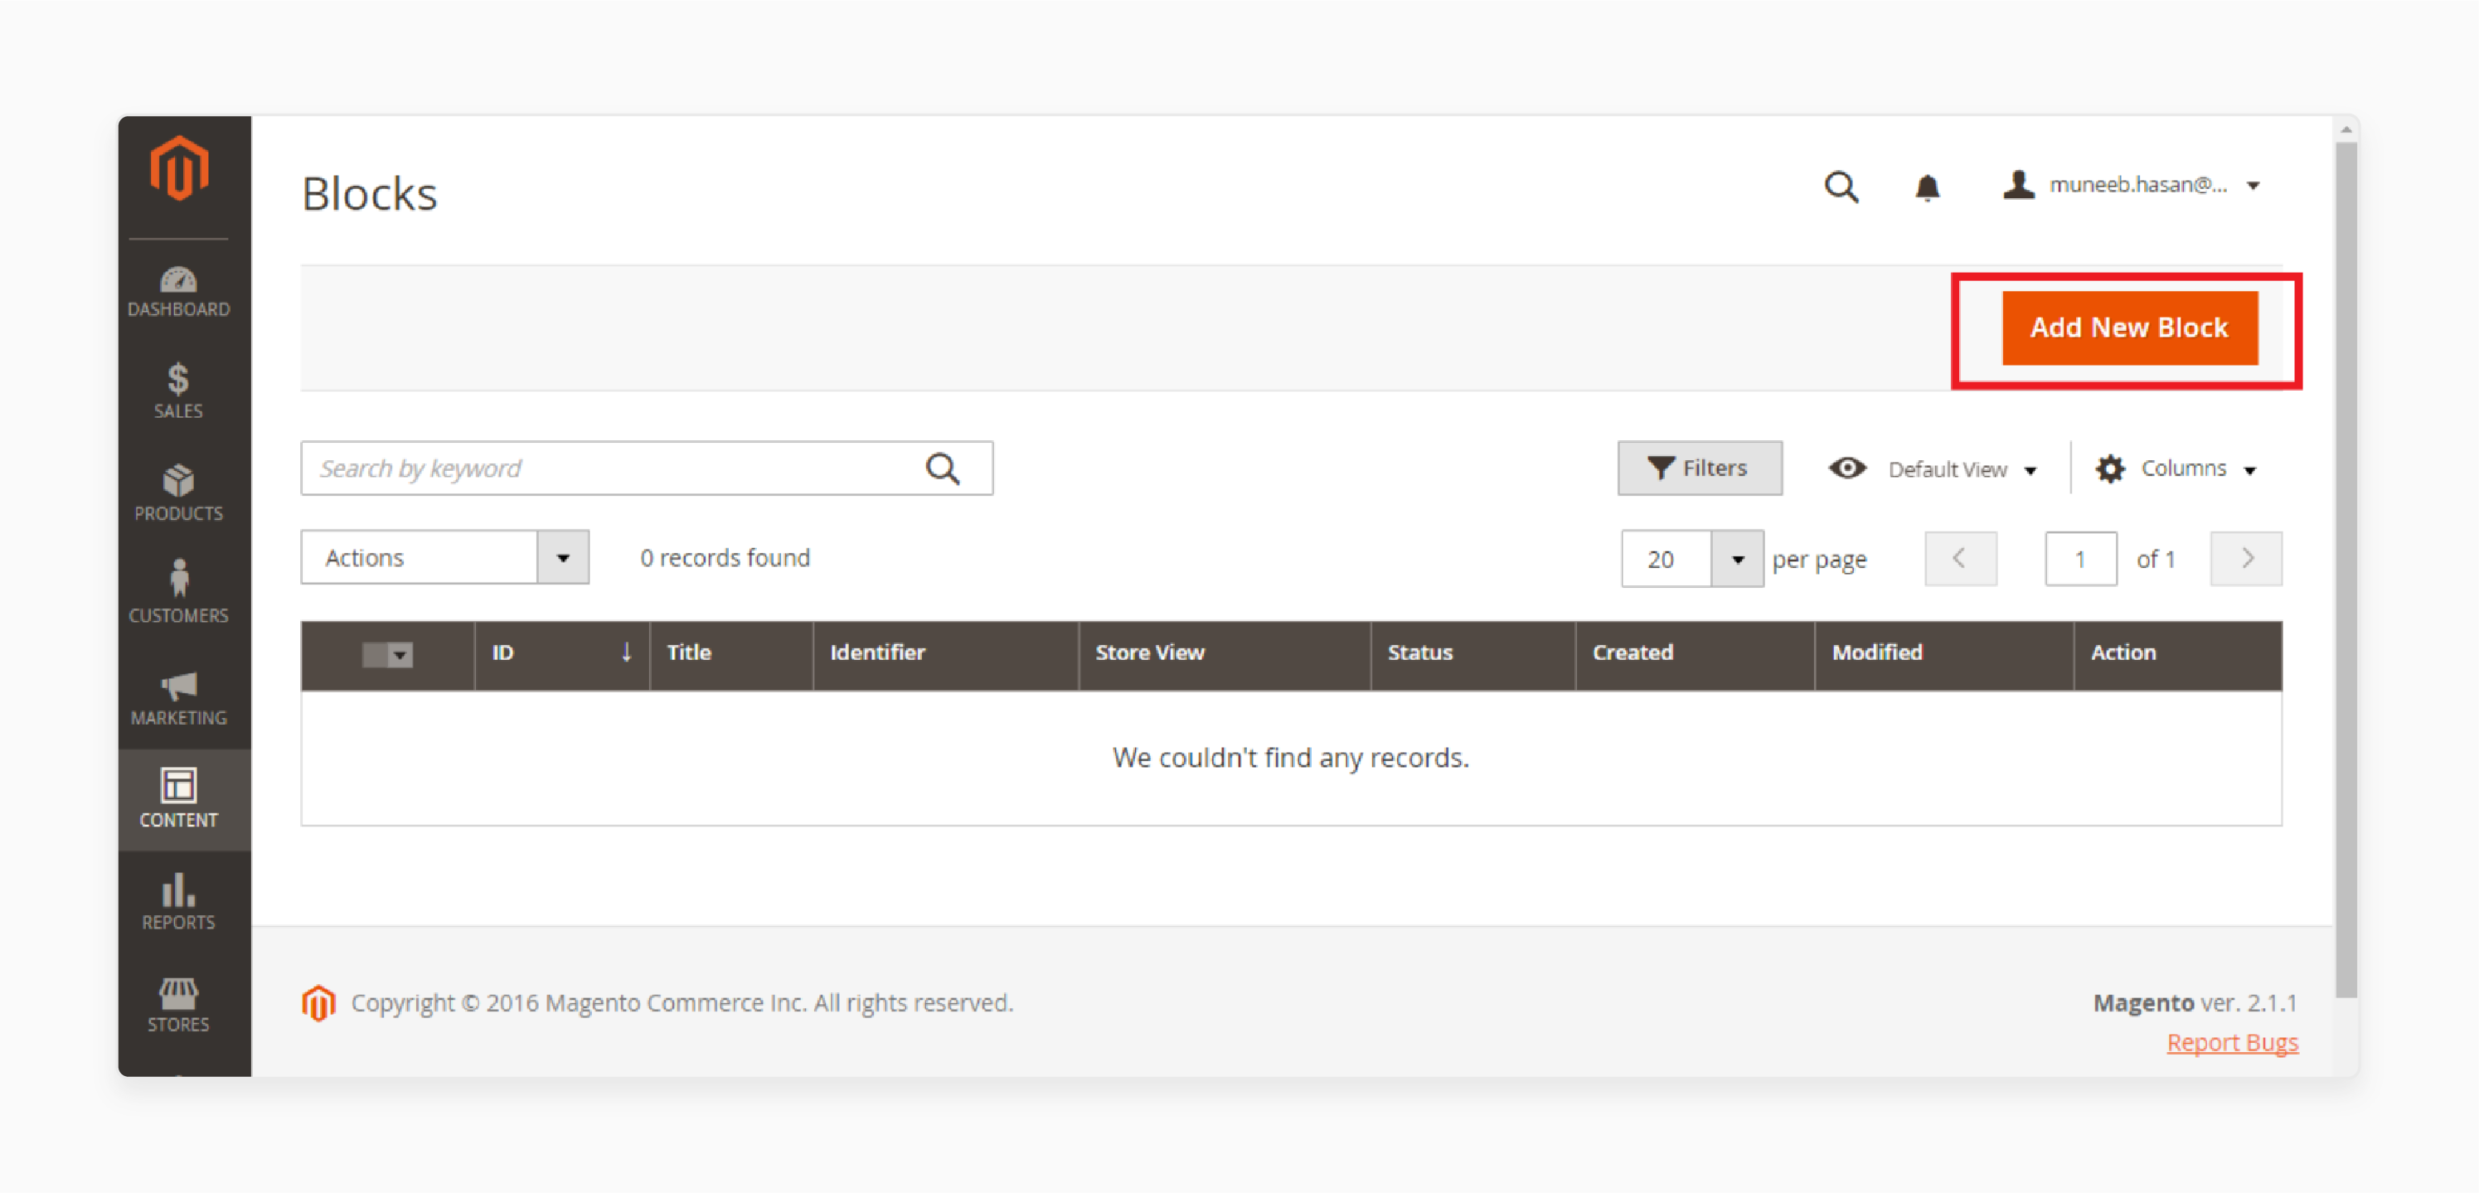Click the Columns gear icon
2479x1193 pixels.
2110,469
